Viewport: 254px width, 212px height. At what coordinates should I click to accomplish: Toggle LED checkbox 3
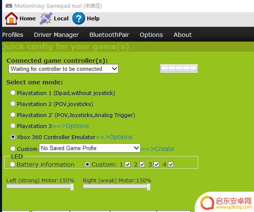point(157,165)
